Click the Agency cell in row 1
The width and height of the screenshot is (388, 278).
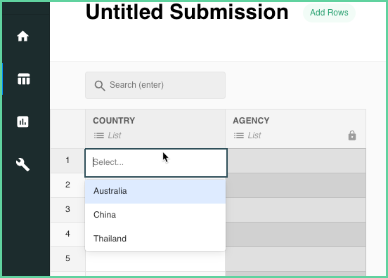[297, 161]
